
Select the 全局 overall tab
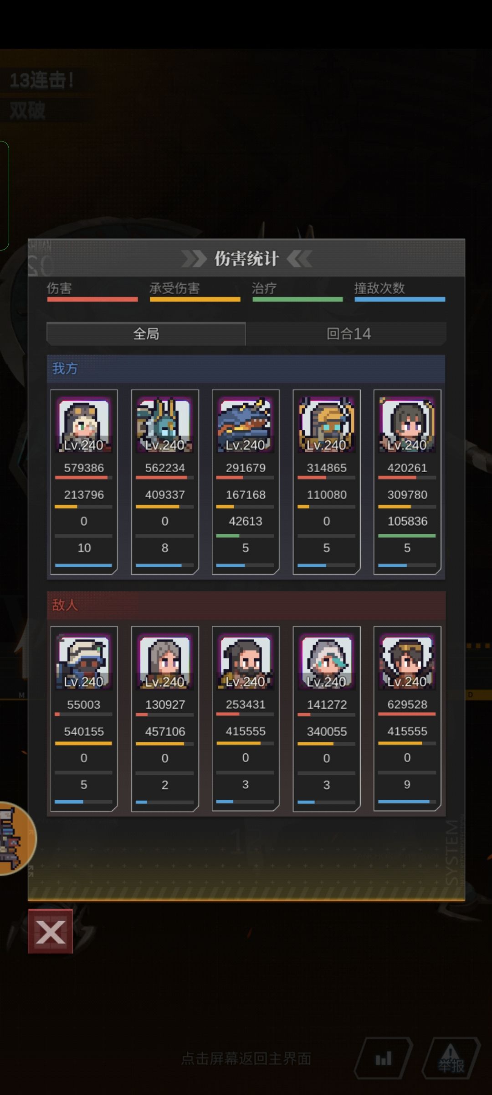(146, 334)
